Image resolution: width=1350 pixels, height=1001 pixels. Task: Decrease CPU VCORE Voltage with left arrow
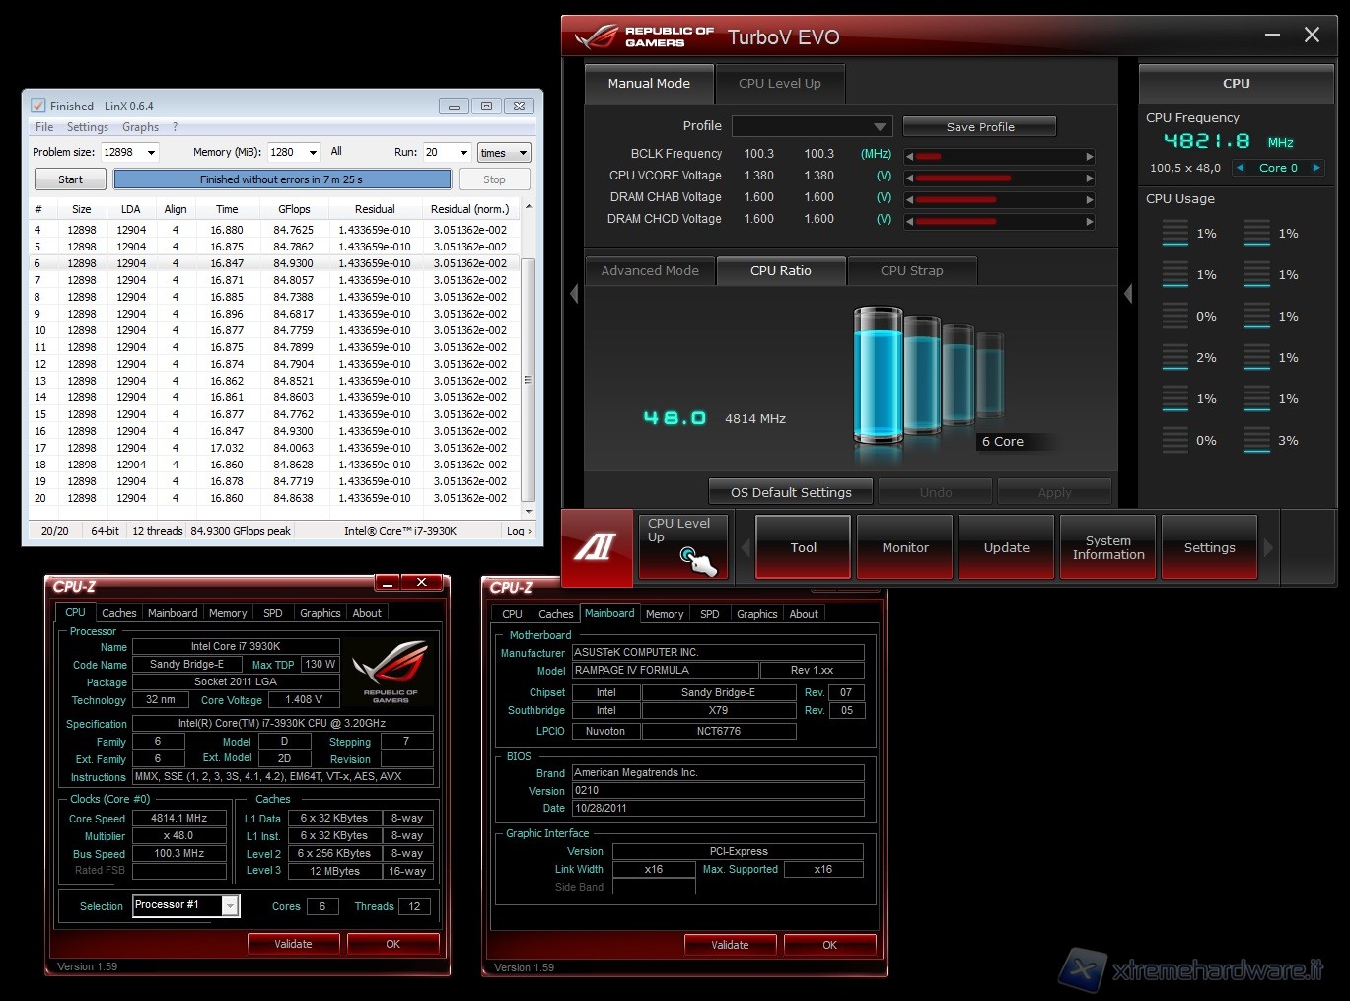(909, 179)
